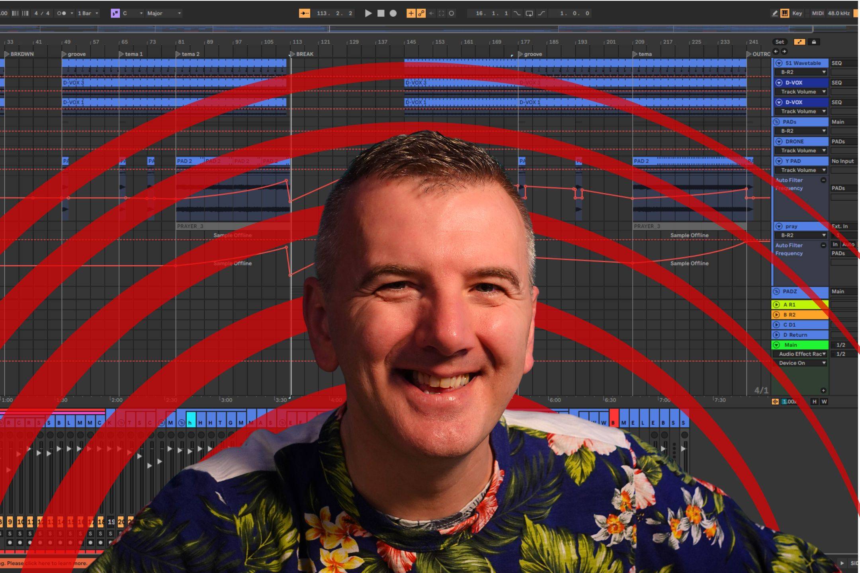Toggle the Computer MIDI Keyboard icon

tap(785, 13)
